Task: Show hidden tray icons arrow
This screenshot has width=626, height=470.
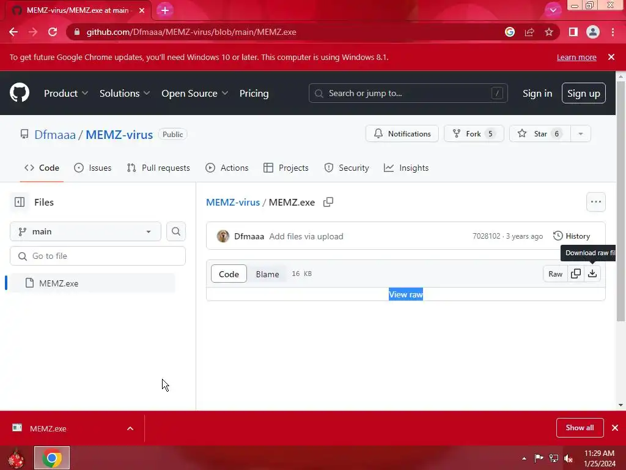Action: (x=524, y=458)
